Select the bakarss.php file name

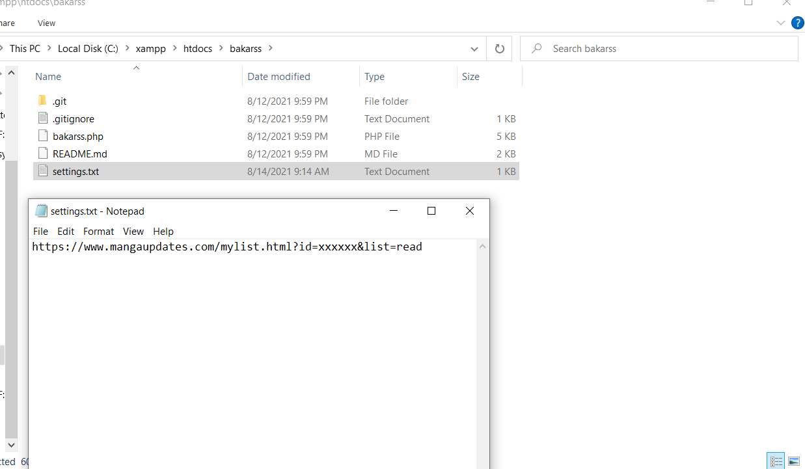click(x=78, y=137)
